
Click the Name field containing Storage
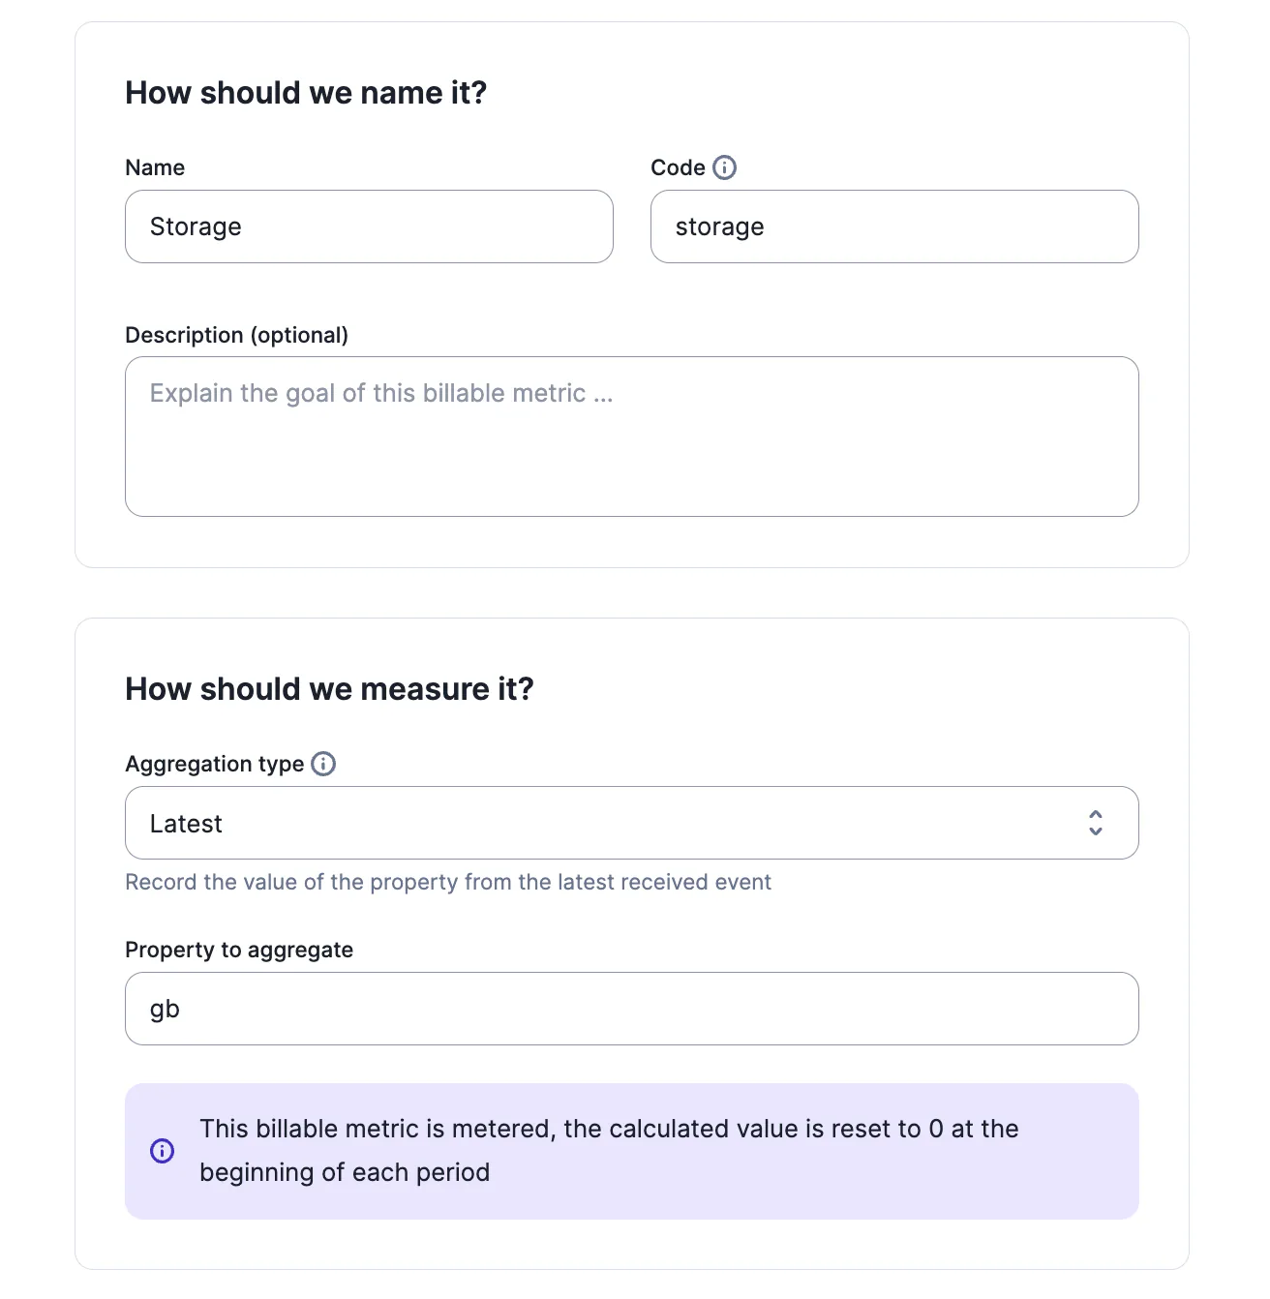click(x=369, y=227)
